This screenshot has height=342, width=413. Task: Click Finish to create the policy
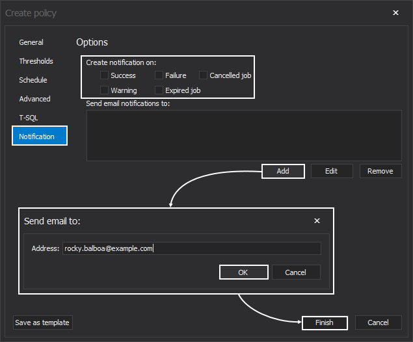pos(325,322)
